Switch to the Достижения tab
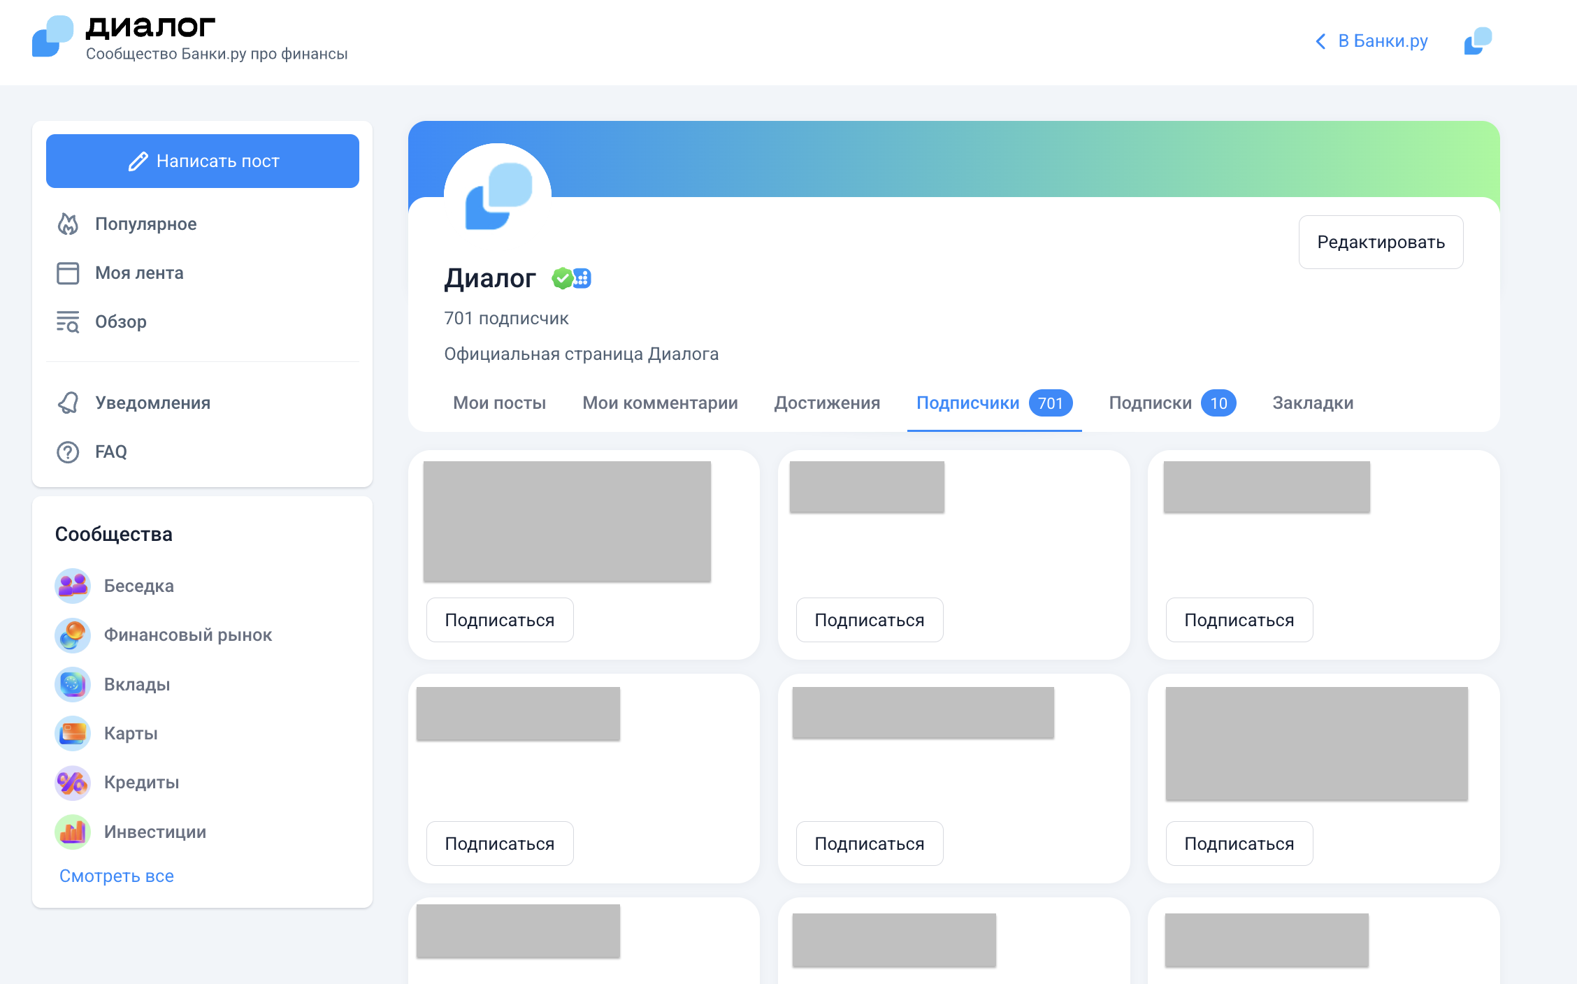 827,403
